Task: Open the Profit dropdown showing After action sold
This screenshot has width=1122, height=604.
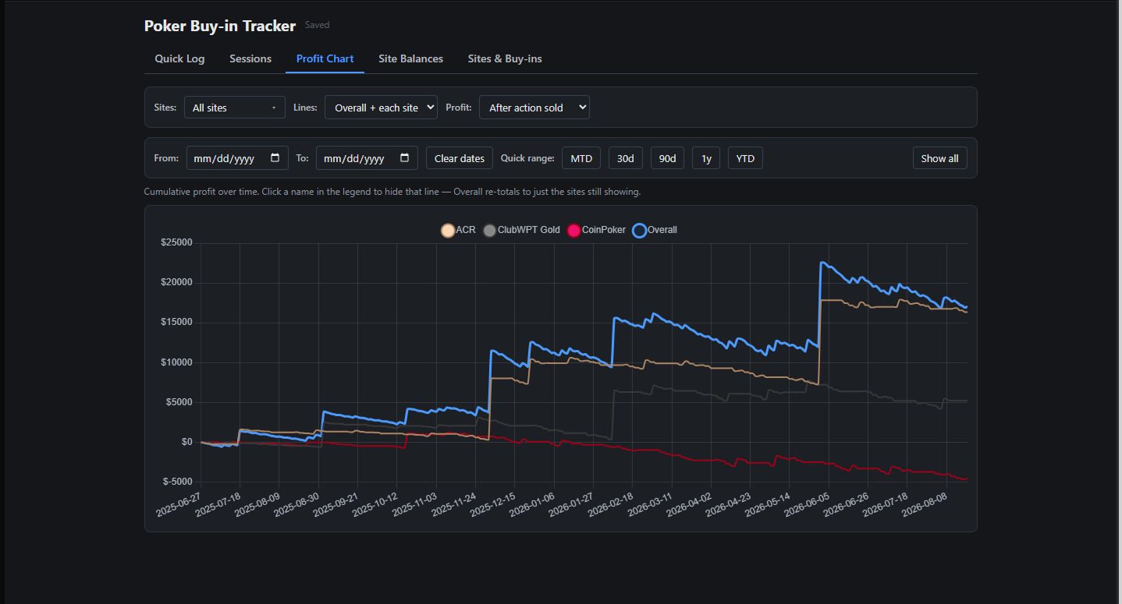Action: pos(534,108)
